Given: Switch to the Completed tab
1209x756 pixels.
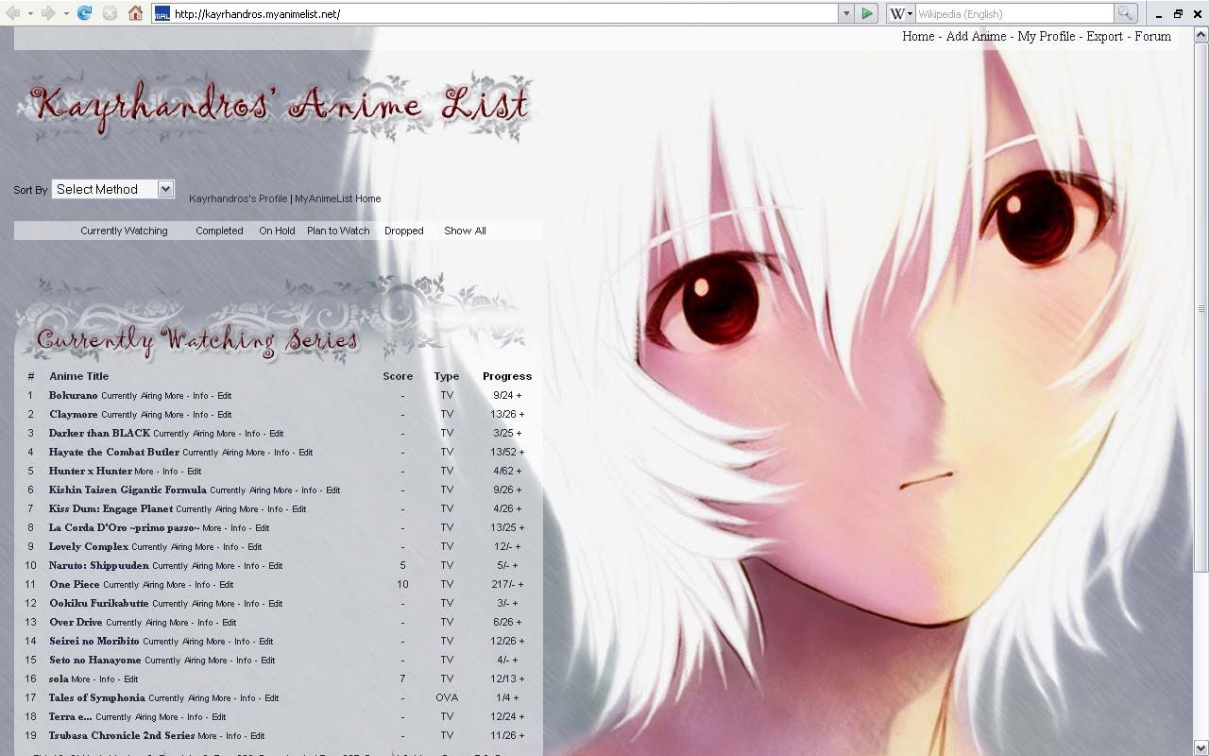Looking at the screenshot, I should tap(219, 231).
